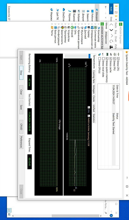This screenshot has height=220, width=129.
Task: Click AIDA64 toolbar back arrow
Action: pyautogui.click(x=111, y=24)
